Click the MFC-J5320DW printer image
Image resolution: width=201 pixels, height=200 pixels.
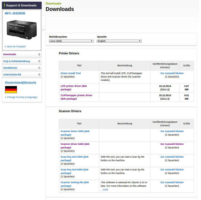(22, 30)
